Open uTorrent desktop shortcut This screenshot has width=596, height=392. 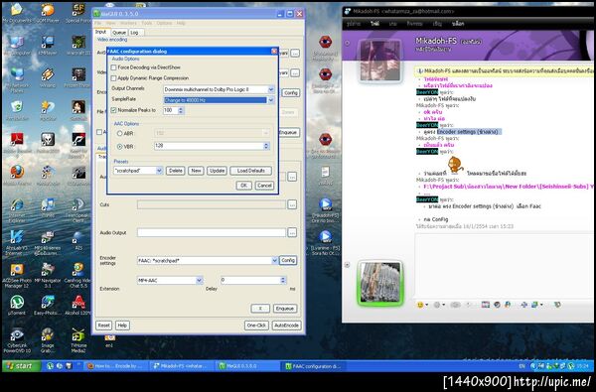(17, 306)
